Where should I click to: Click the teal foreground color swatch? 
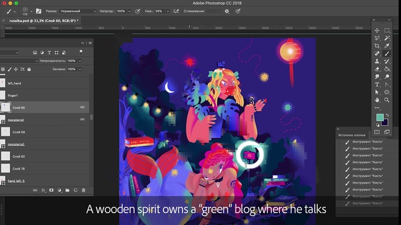[x=380, y=117]
